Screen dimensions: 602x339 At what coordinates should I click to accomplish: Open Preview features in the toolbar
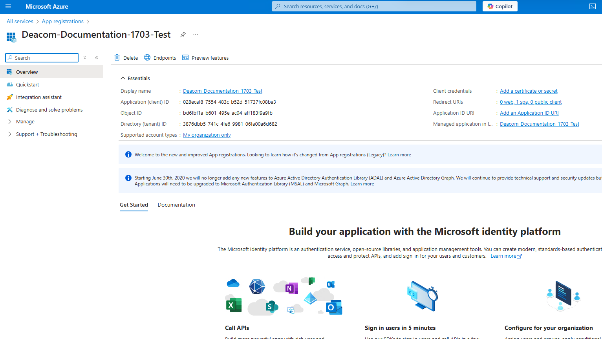[205, 58]
